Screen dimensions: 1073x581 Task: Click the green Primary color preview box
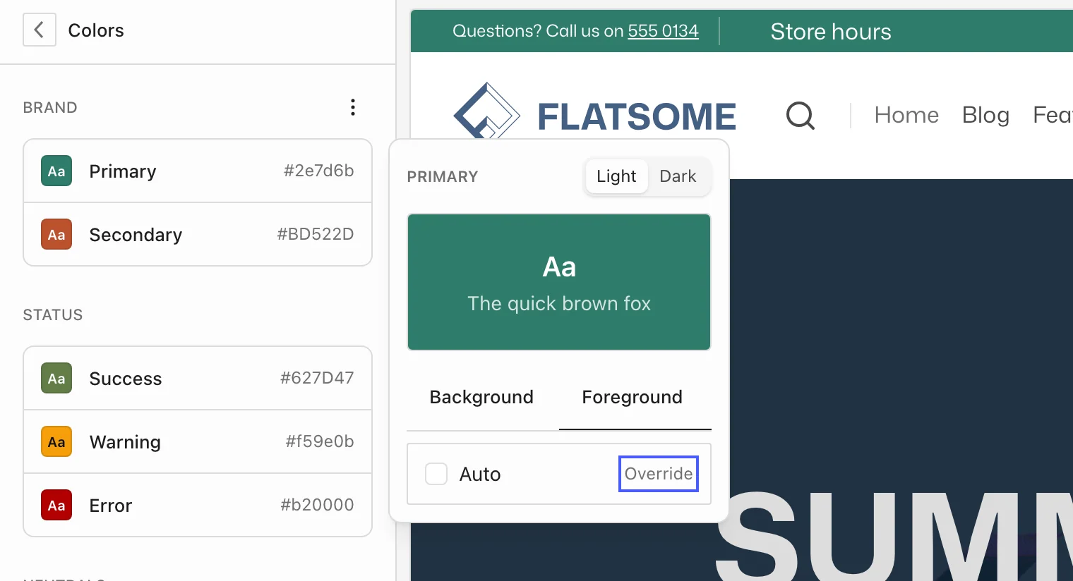tap(559, 282)
